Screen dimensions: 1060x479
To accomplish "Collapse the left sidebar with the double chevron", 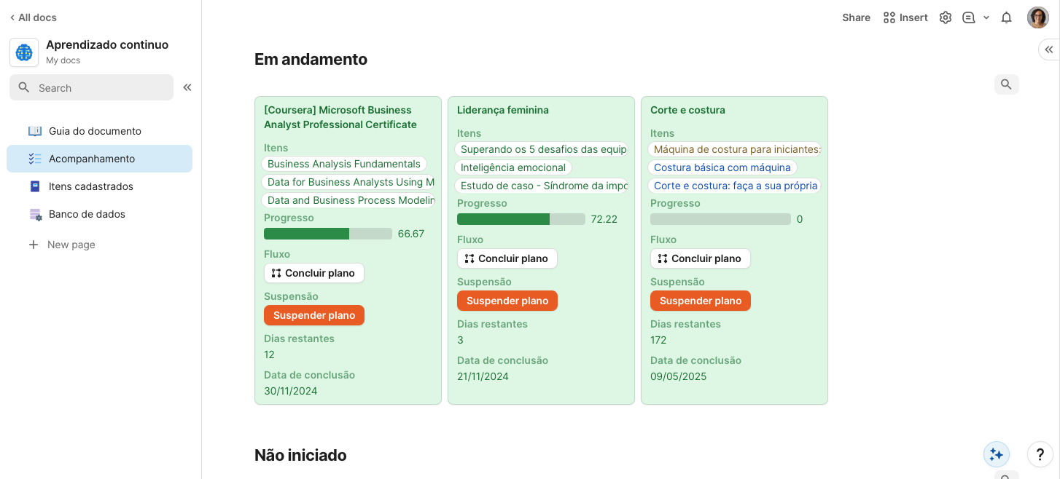I will [187, 87].
